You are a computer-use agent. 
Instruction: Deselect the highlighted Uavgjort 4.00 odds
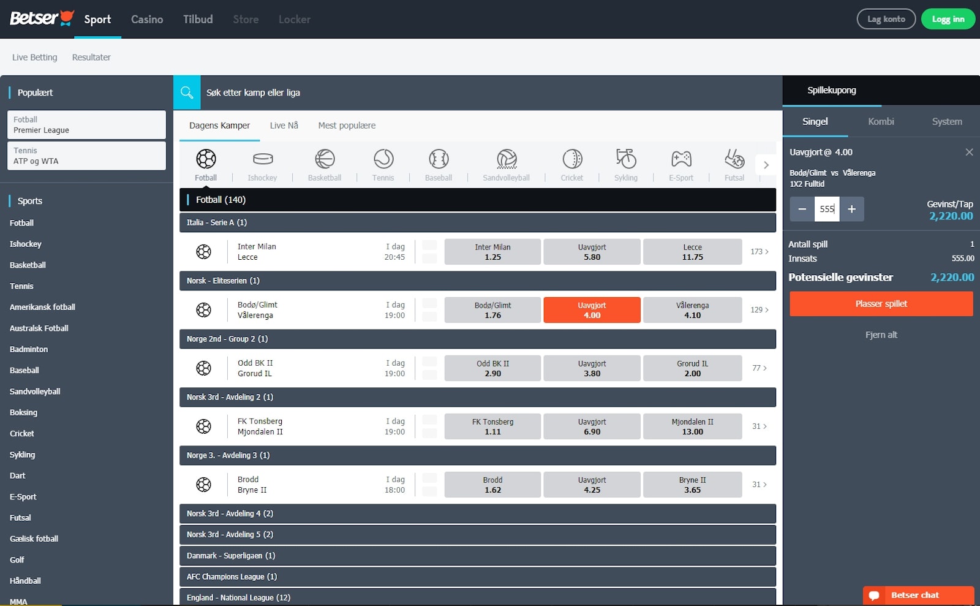click(592, 310)
